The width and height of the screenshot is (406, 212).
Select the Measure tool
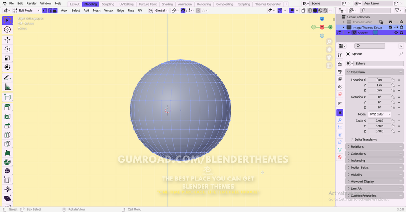(8, 87)
